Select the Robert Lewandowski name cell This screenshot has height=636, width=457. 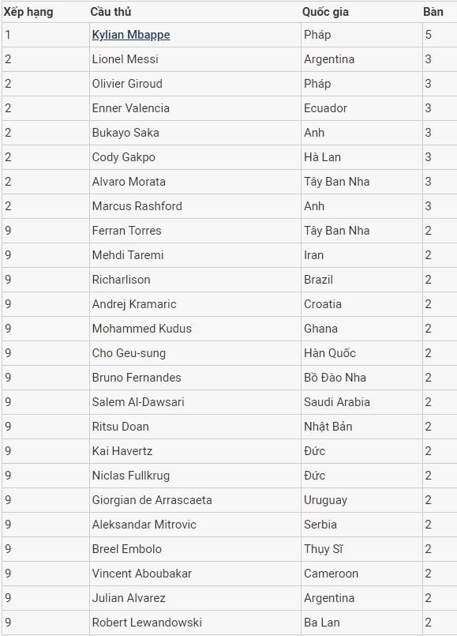click(195, 623)
